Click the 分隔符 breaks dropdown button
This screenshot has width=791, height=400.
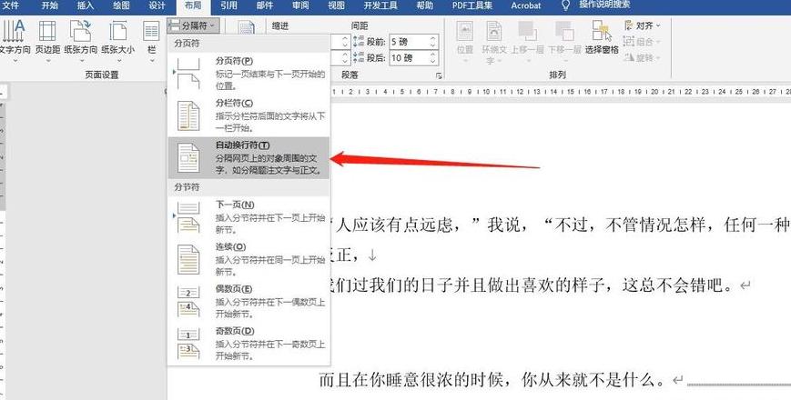[193, 25]
